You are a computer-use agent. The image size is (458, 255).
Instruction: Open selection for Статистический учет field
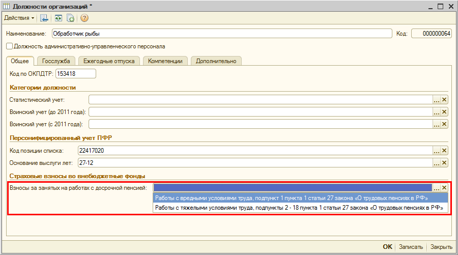(436, 100)
